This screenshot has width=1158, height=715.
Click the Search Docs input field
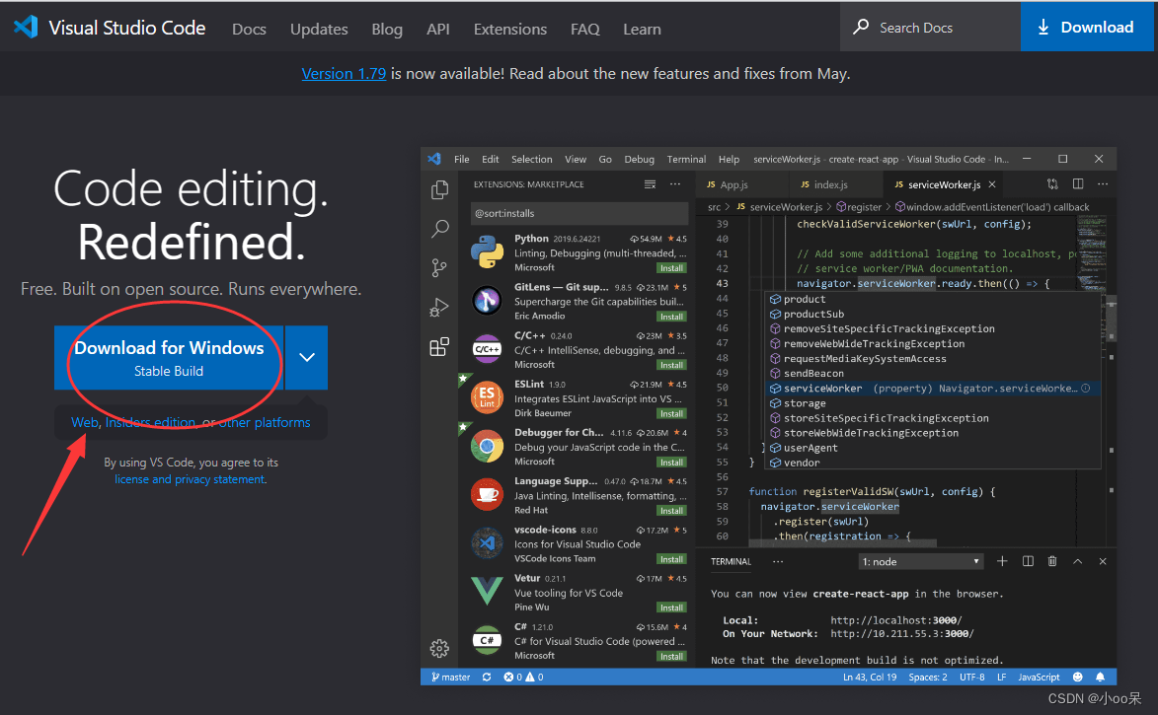click(x=931, y=28)
